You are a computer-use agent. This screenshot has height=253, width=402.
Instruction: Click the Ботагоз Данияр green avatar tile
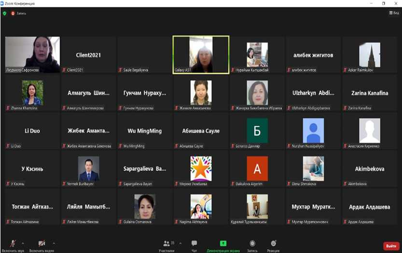257,131
